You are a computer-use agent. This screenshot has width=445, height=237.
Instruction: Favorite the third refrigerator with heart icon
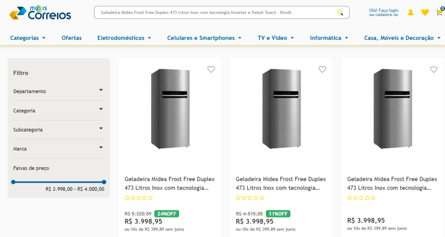coord(433,69)
